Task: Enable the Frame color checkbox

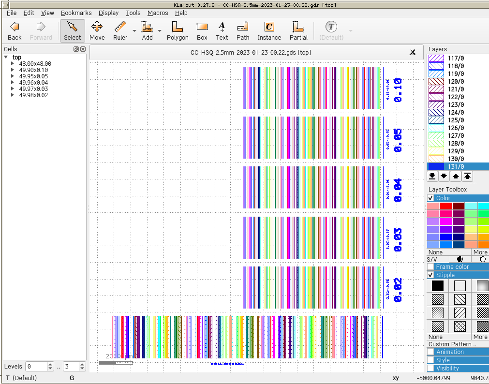Action: pyautogui.click(x=430, y=266)
